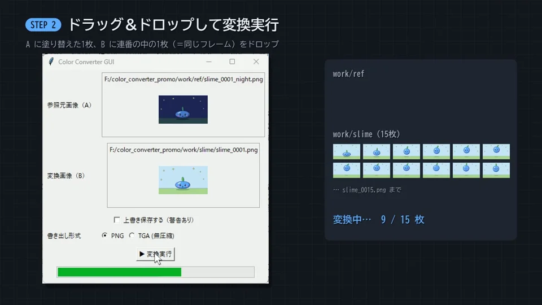Click the work/slime (15枚) folder heading
The width and height of the screenshot is (542, 305).
coord(366,134)
